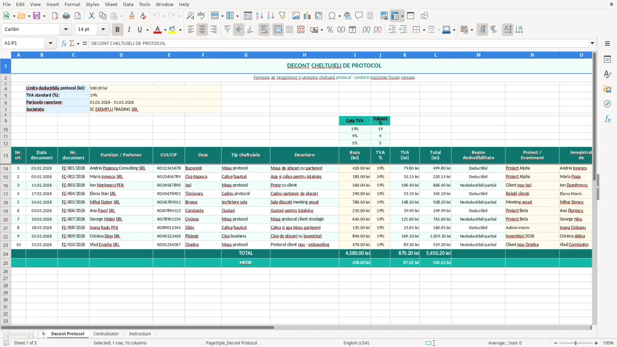Viewport: 617px width, 347px height.
Task: Toggle Center Horizontally alignment
Action: [202, 30]
